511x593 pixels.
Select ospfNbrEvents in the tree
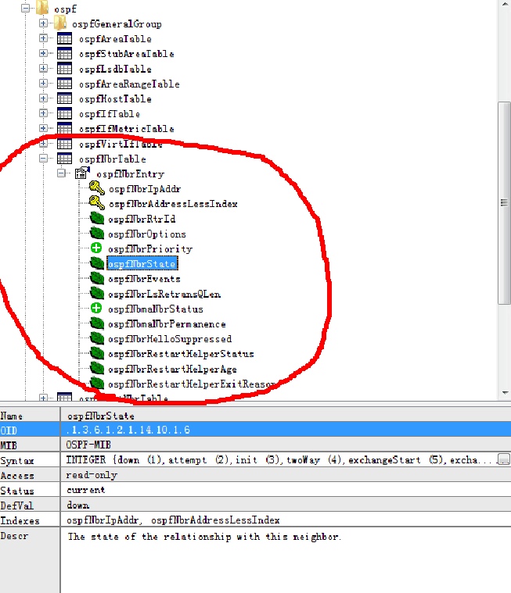144,279
